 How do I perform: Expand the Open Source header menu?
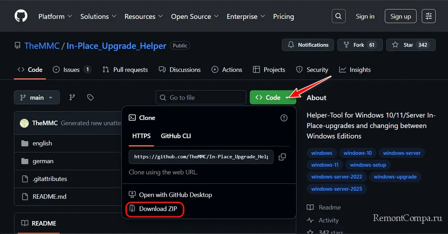[x=195, y=17]
